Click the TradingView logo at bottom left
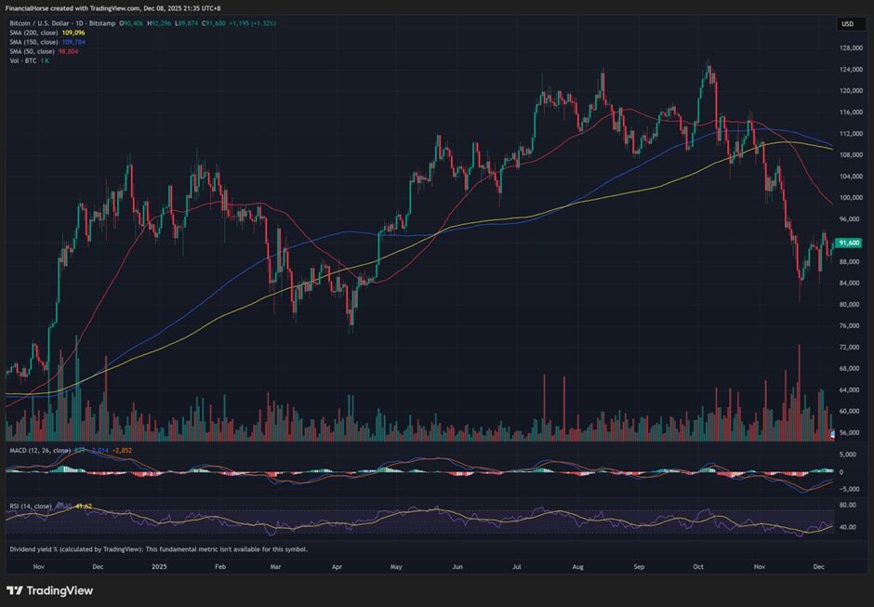Viewport: 874px width, 607px height. coord(46,590)
